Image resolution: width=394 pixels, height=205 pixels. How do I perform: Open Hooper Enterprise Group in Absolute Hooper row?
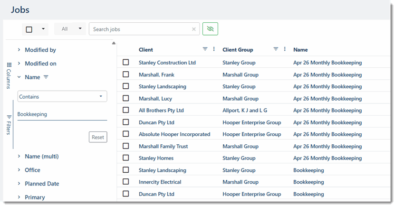(251, 134)
